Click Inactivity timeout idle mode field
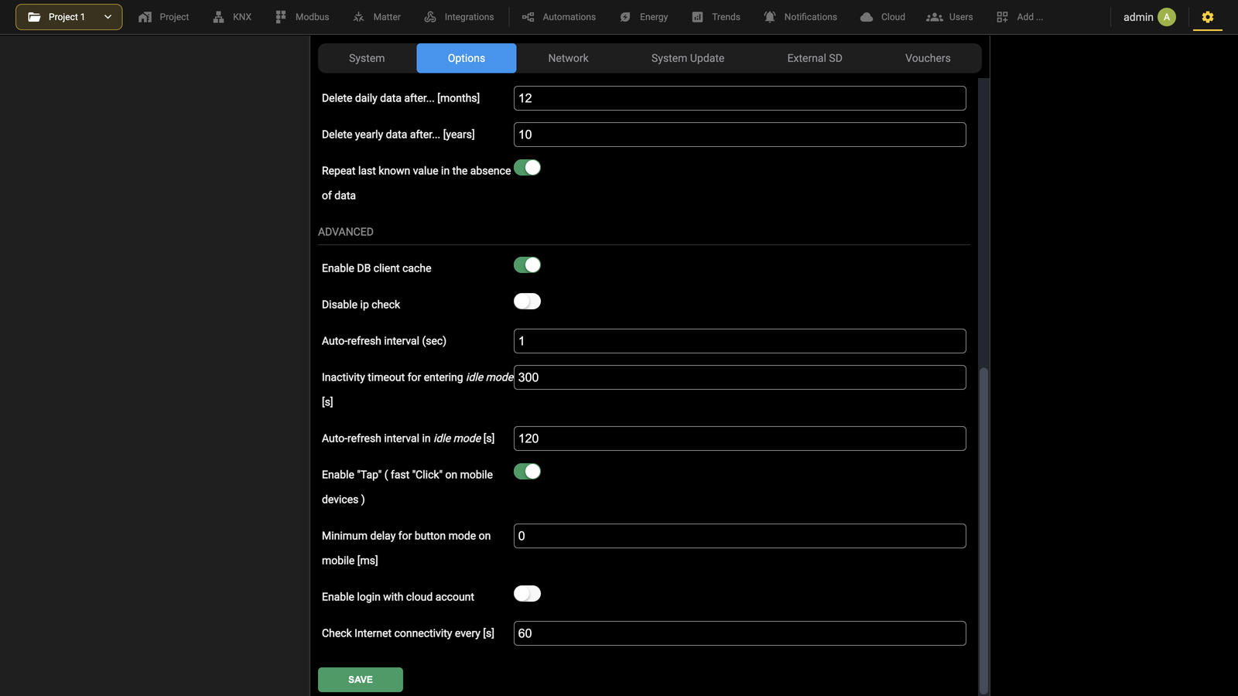 740,377
